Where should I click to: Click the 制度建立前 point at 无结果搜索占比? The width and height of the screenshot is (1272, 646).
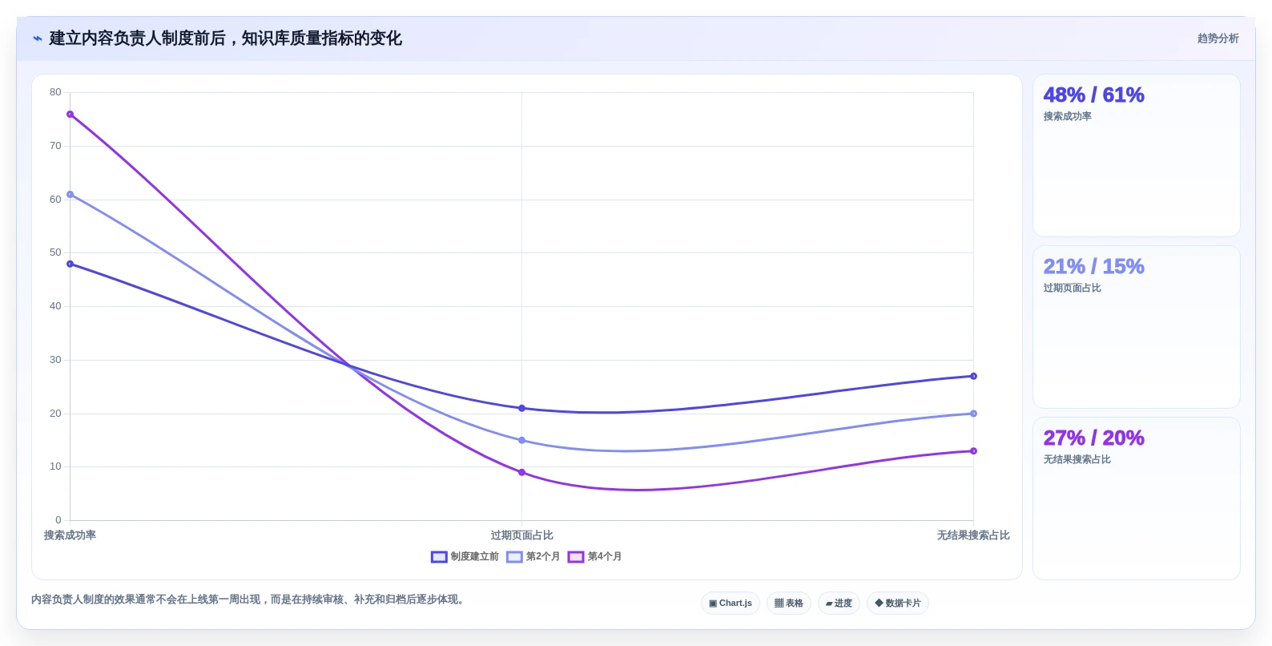[973, 376]
